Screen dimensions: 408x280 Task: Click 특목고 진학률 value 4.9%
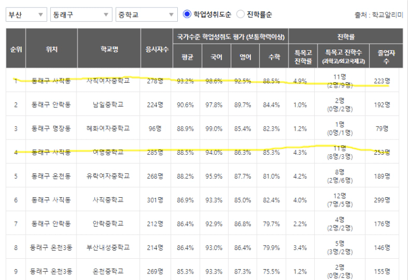coord(300,81)
